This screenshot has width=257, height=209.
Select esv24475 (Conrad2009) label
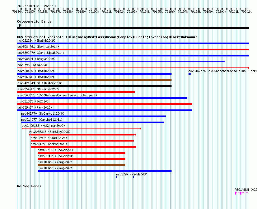49,144
